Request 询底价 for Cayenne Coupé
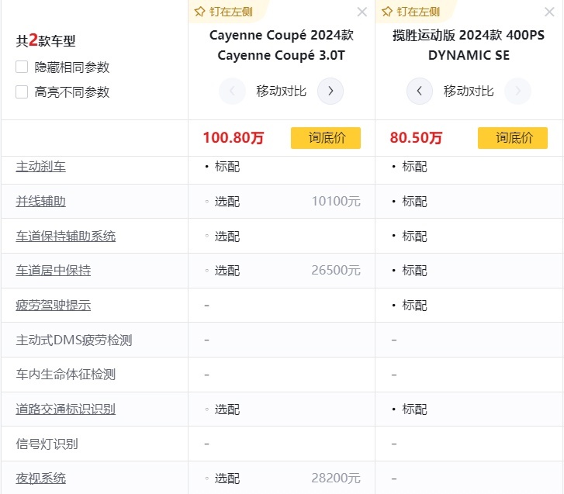 coord(326,138)
